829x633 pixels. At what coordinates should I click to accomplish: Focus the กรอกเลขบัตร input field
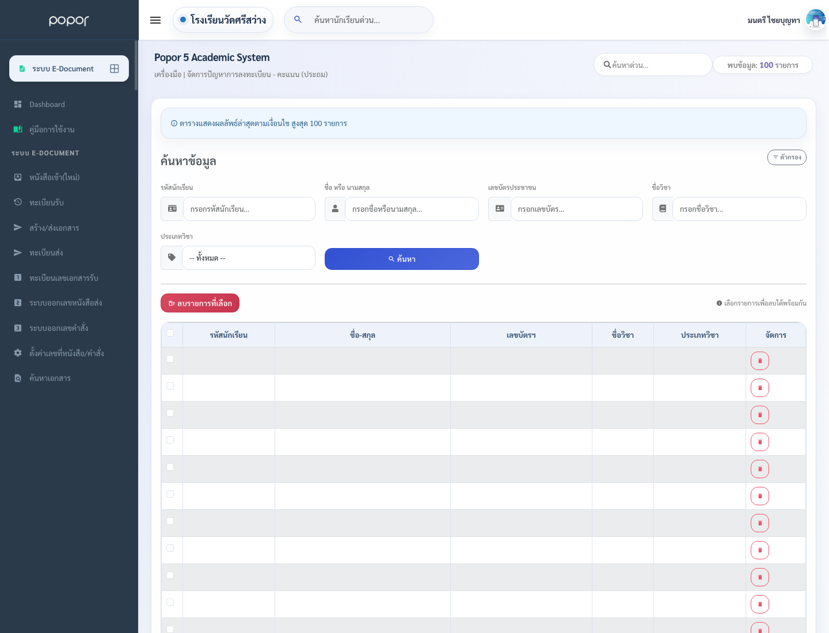(577, 209)
